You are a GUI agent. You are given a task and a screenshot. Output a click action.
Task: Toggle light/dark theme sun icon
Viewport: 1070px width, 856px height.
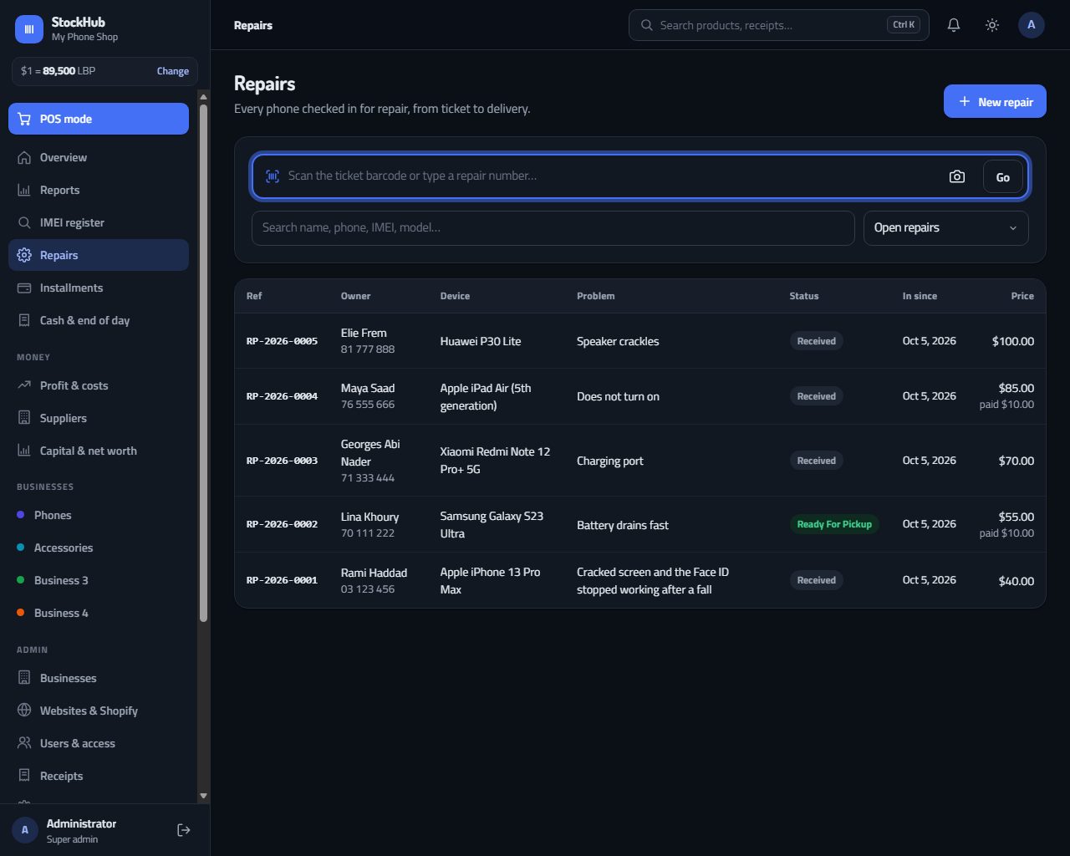click(992, 25)
